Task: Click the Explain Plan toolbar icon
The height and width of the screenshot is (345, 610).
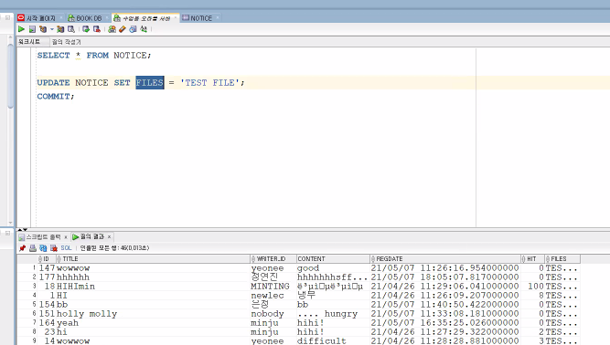Action: [x=43, y=29]
